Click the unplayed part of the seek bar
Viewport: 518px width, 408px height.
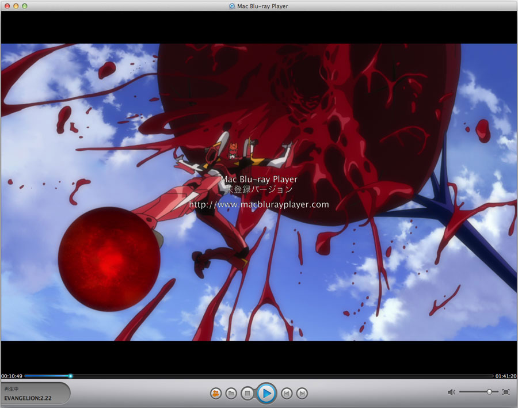(282, 376)
